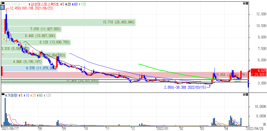267x131 pixels.
Task: Click the blue '호' button
Action: [x=3, y=7]
